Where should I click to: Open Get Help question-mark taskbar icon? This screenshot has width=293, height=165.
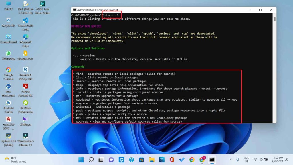(131, 160)
